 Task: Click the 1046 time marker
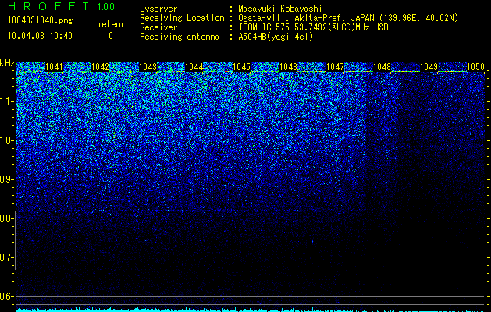[x=288, y=67]
